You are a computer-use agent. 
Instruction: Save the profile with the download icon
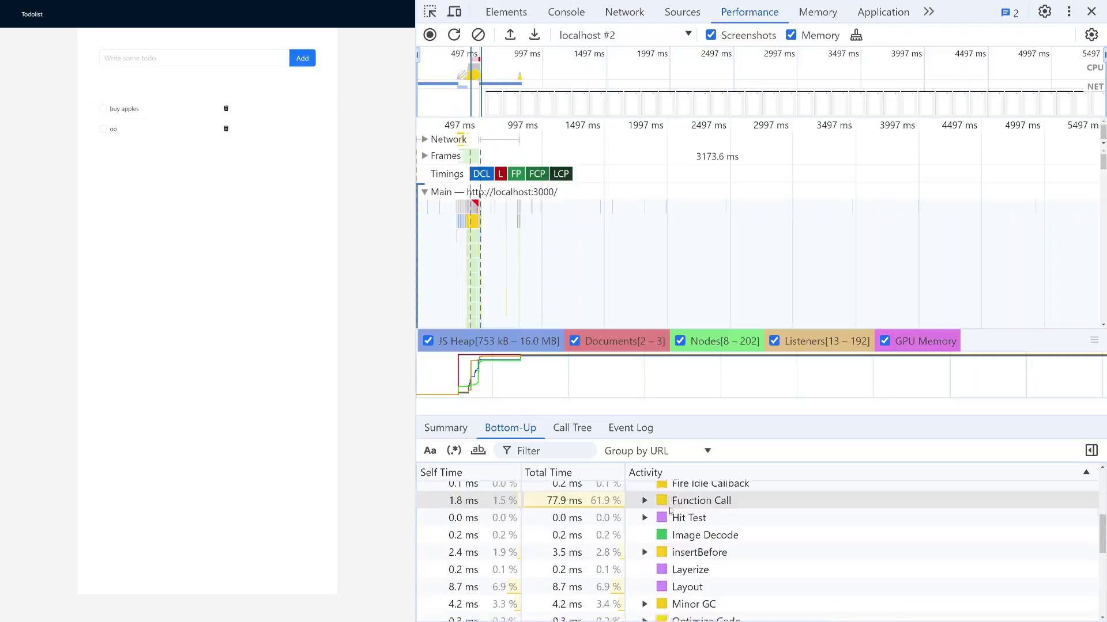pyautogui.click(x=534, y=35)
